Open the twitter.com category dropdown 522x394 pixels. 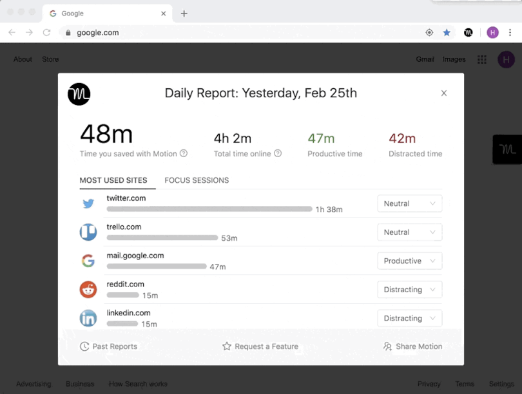(x=409, y=204)
